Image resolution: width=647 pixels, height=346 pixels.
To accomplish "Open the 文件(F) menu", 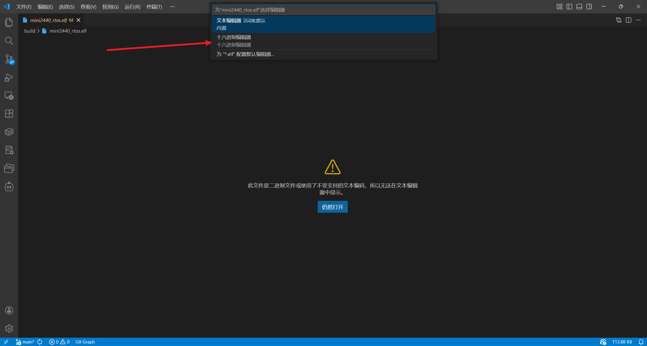I will 24,7.
